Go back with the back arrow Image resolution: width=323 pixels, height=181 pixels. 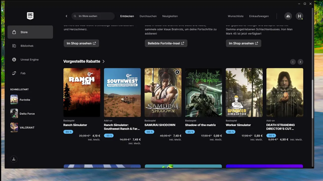[x=67, y=16]
